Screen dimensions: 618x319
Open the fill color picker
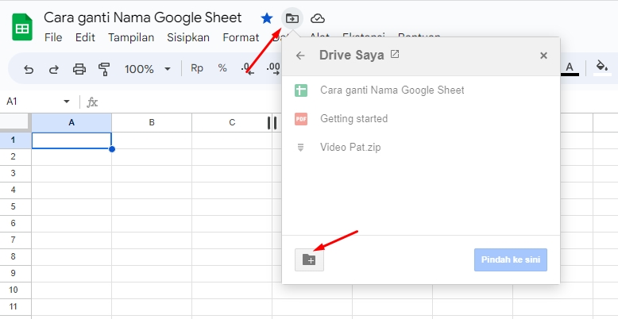pyautogui.click(x=602, y=67)
